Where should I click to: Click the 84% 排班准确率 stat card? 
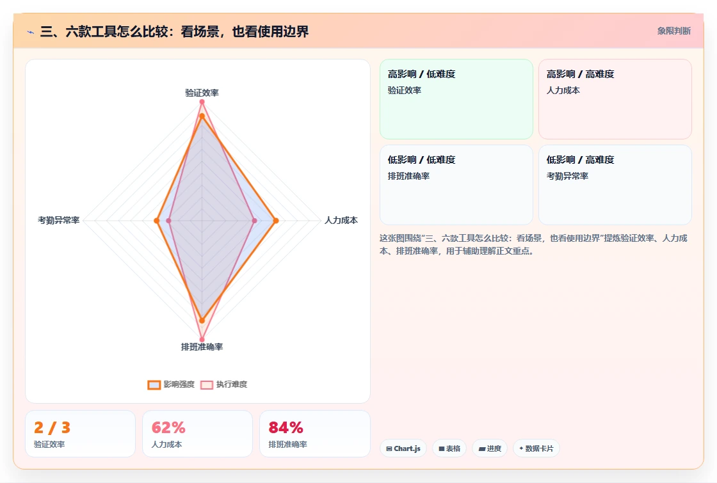click(314, 434)
